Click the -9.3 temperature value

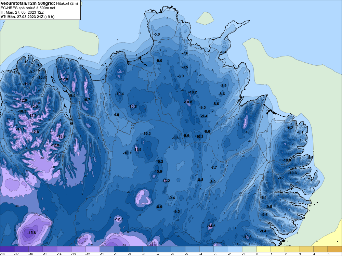tap(290, 127)
